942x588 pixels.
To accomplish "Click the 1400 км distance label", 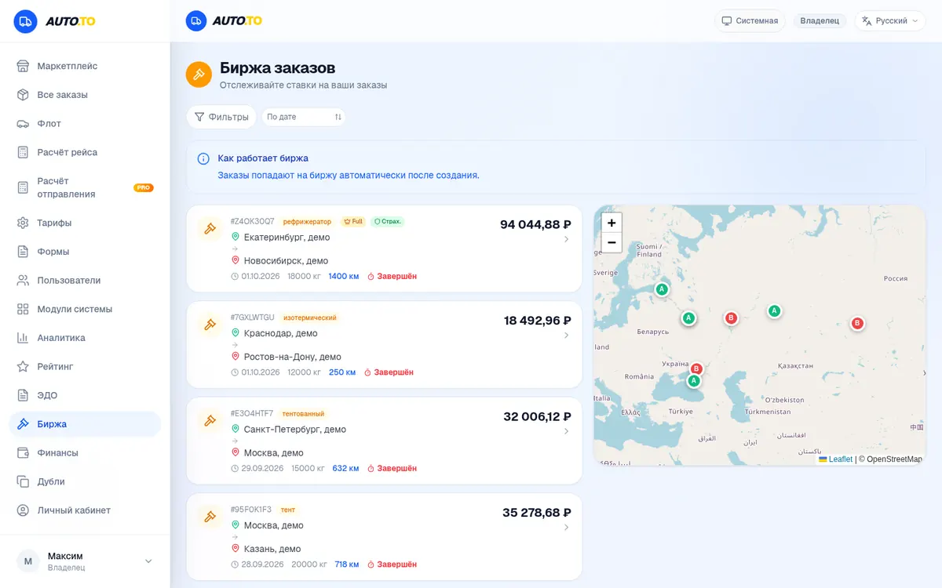I will [x=344, y=276].
